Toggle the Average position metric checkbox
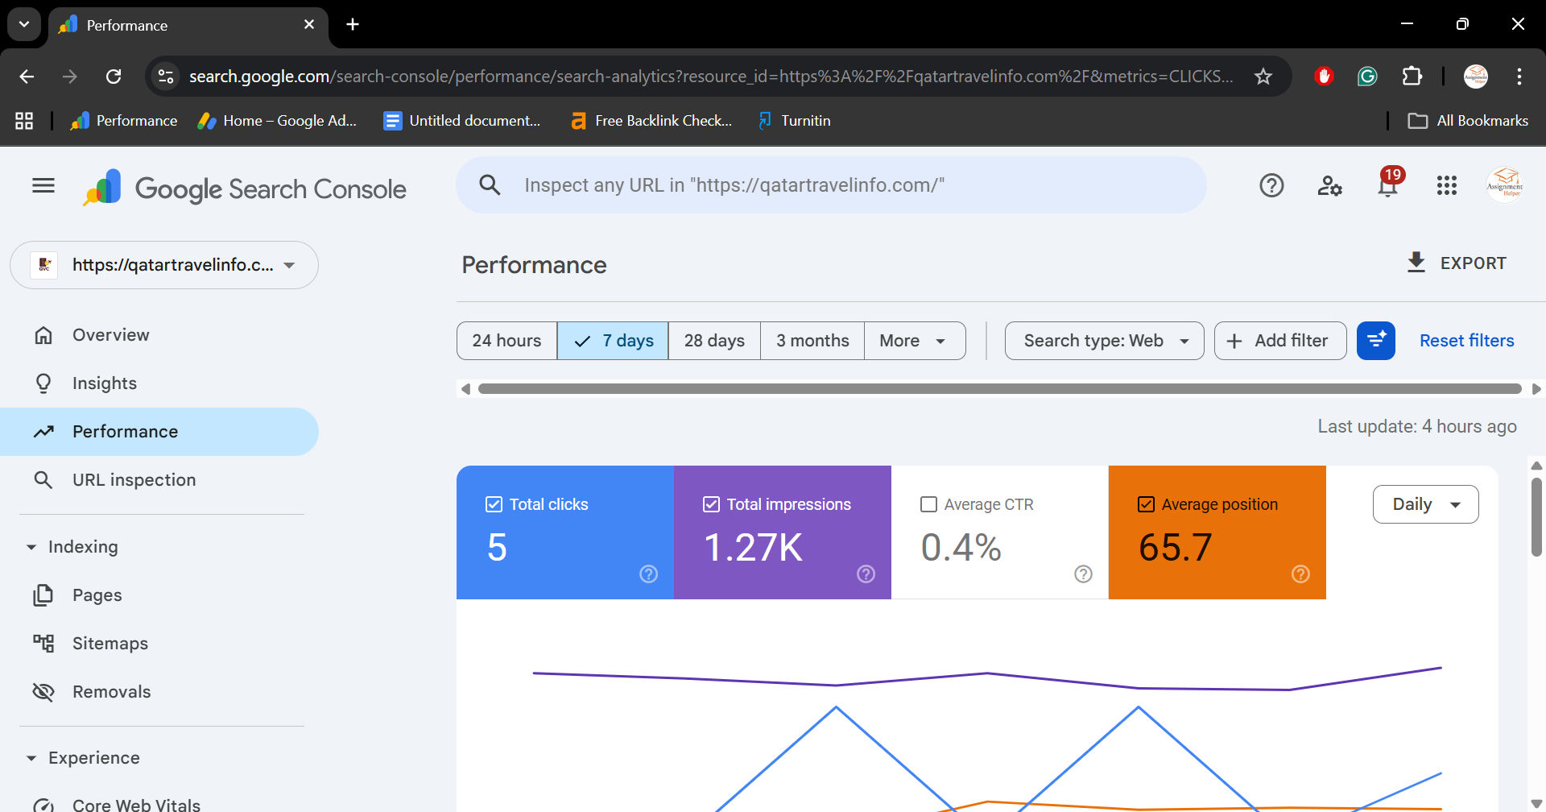 (x=1146, y=504)
